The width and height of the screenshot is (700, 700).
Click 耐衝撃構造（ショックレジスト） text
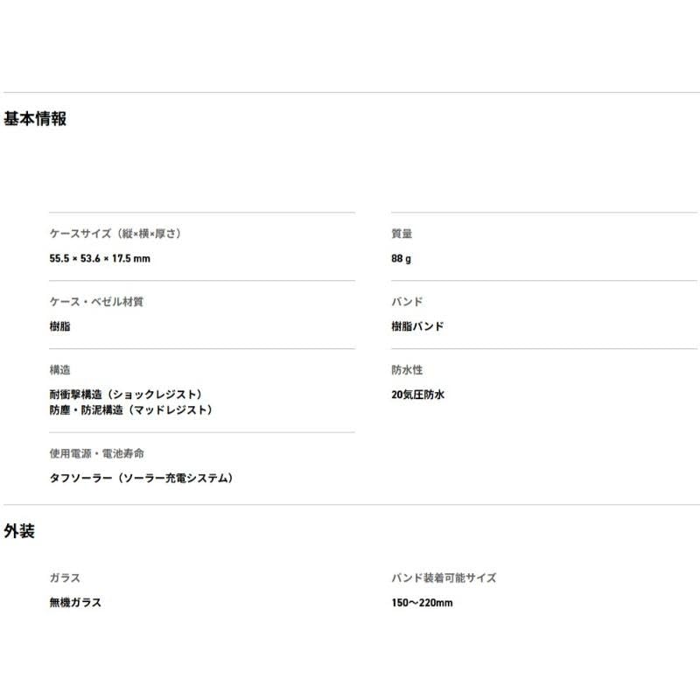pyautogui.click(x=131, y=395)
